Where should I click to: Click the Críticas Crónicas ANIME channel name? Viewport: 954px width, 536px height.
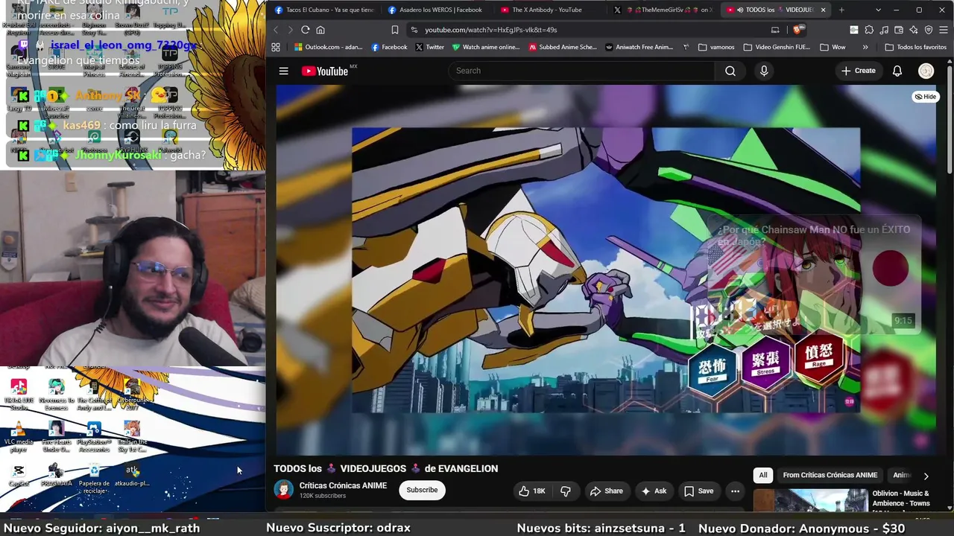click(x=343, y=485)
